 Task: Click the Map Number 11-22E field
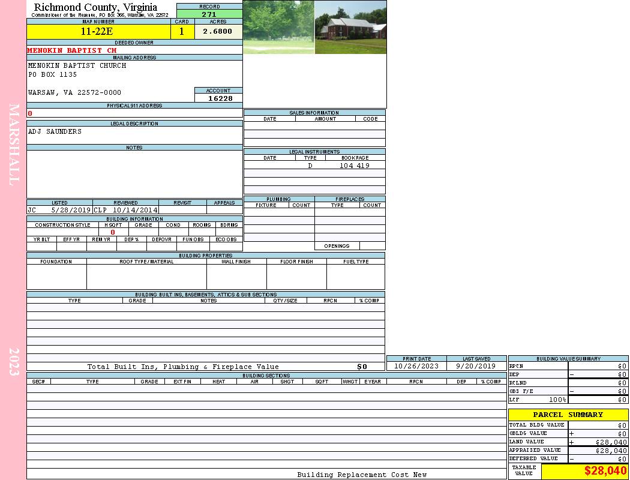pos(98,32)
